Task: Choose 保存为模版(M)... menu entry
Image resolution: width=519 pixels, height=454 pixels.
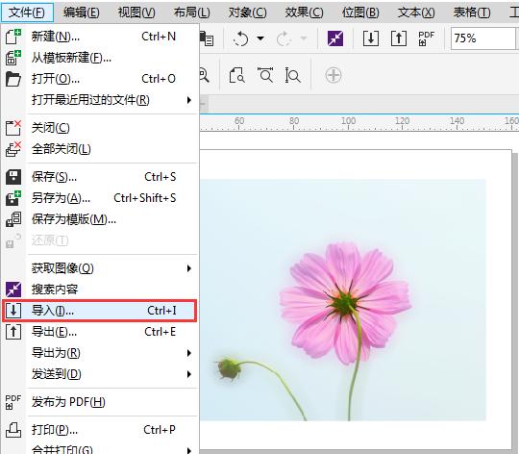Action: (100, 219)
